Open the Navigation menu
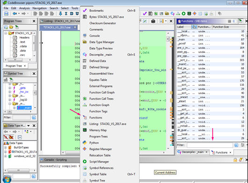 click(x=40, y=8)
